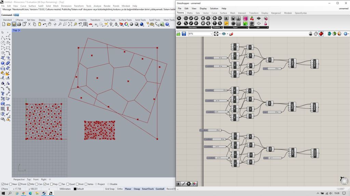Click the Default layer color swatch
The width and height of the screenshot is (350, 196).
[75, 189]
